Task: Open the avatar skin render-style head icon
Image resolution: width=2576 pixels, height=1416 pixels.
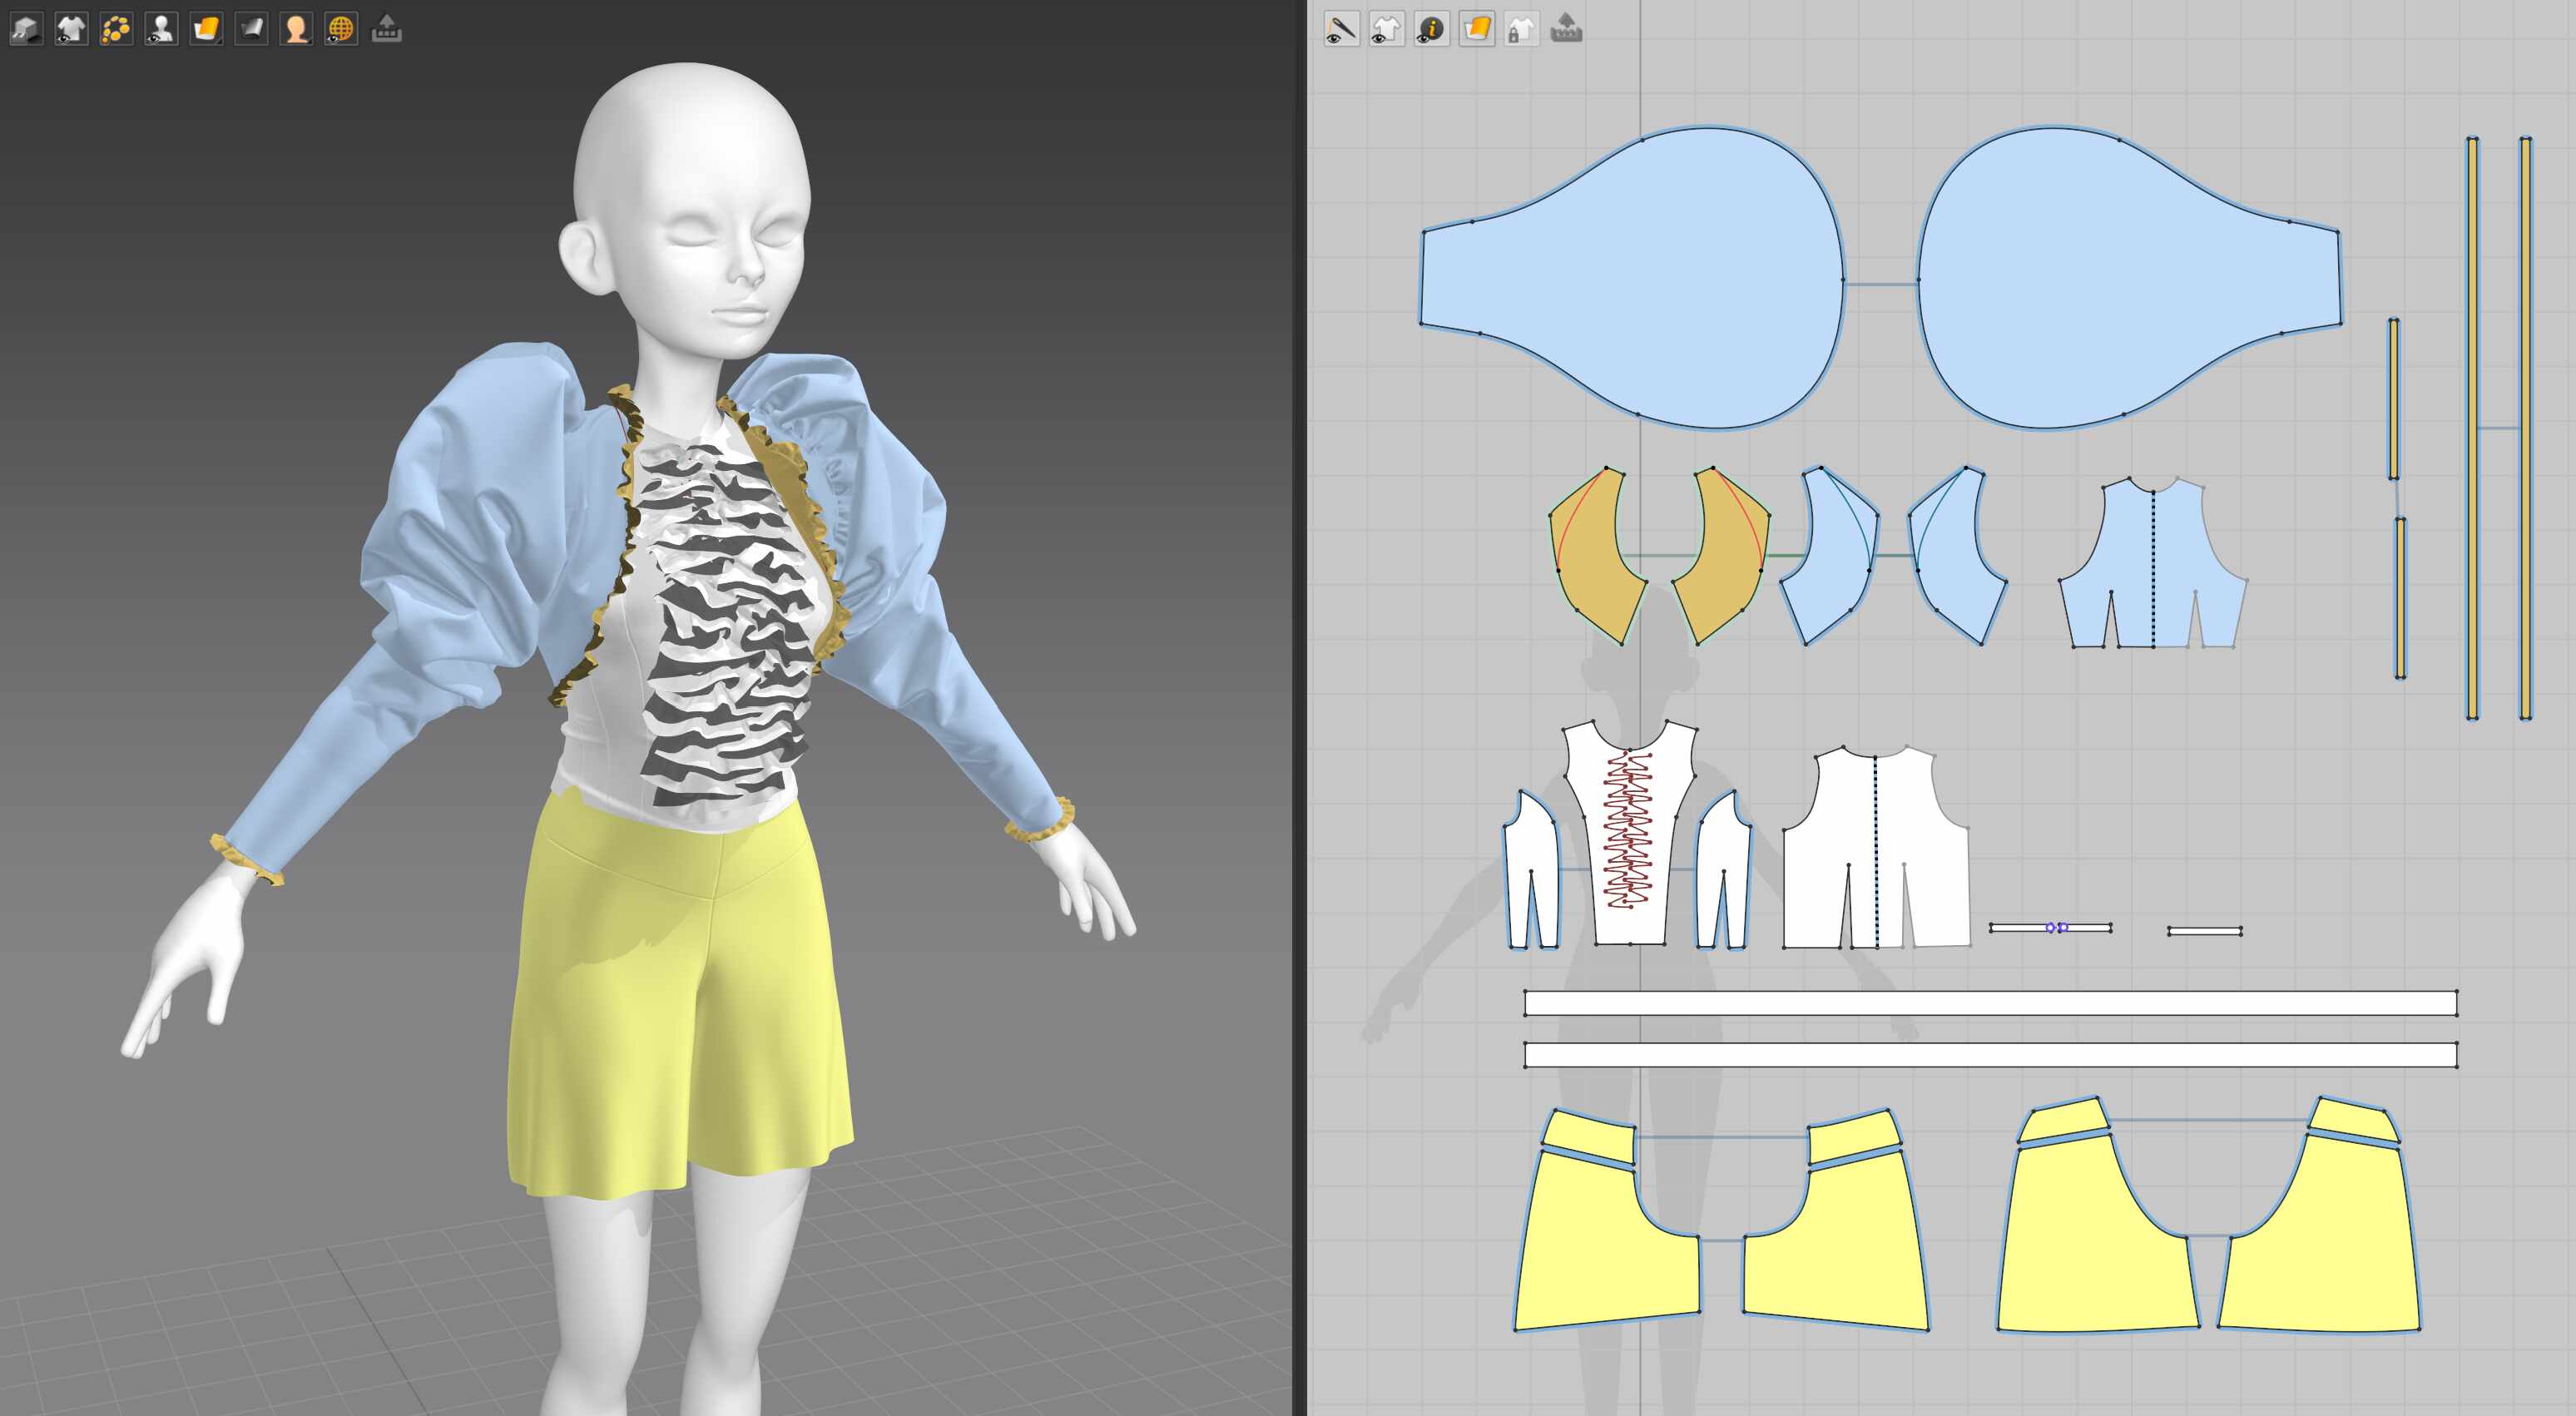Action: (296, 29)
